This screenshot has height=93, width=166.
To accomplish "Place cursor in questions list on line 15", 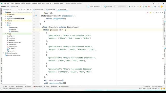I will [x=54, y=30].
